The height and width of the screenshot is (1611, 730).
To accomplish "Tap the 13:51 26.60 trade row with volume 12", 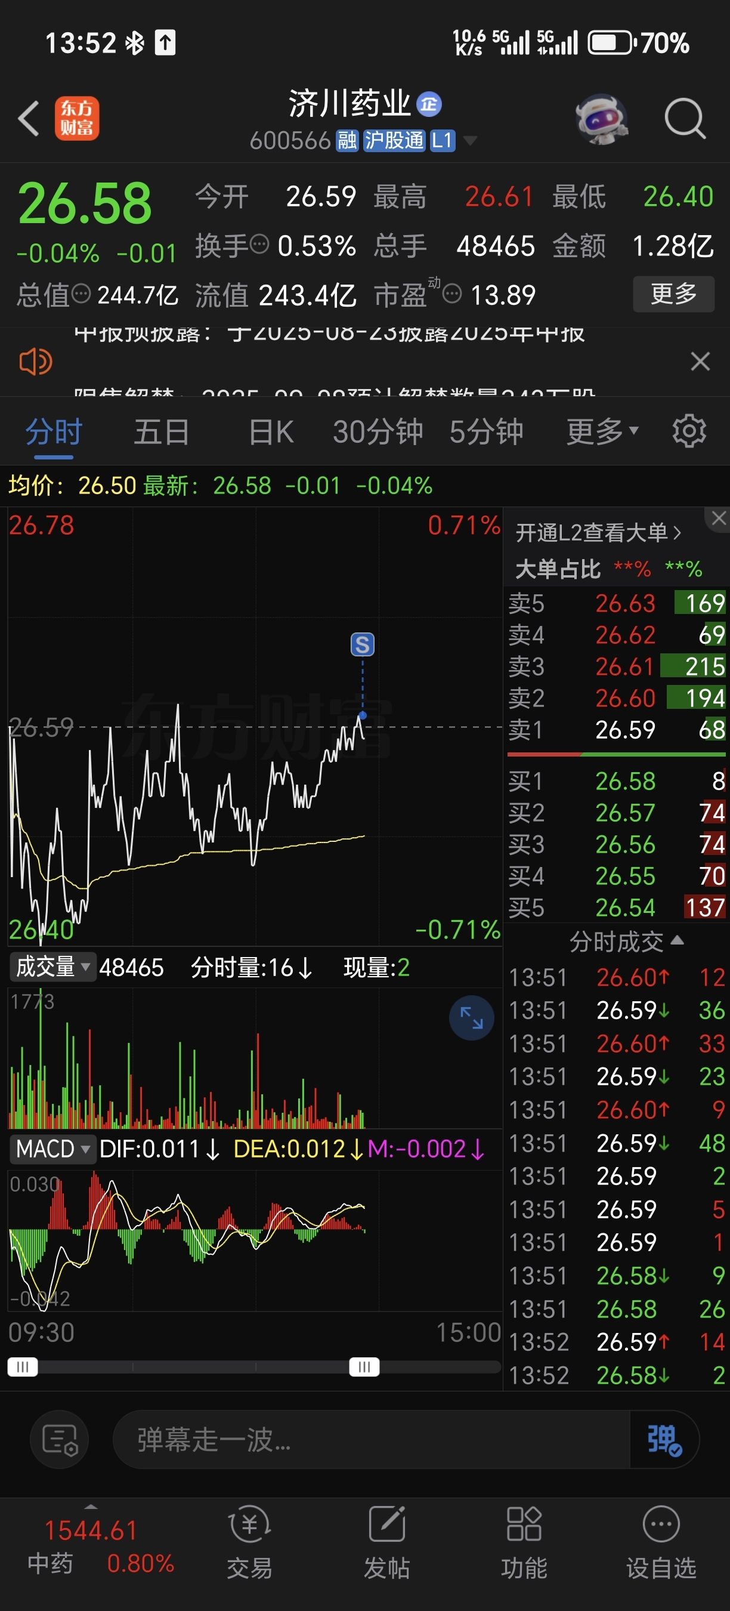I will (616, 977).
